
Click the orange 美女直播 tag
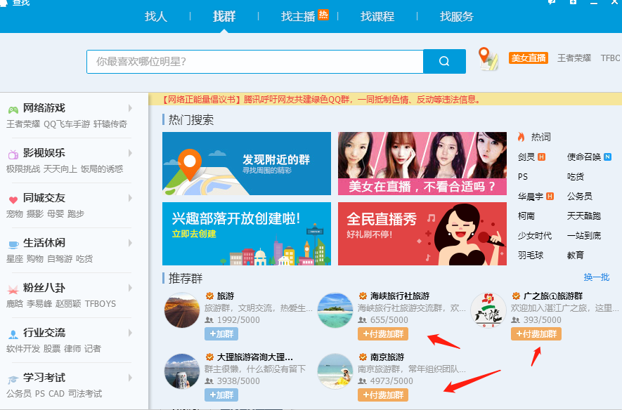[x=529, y=58]
